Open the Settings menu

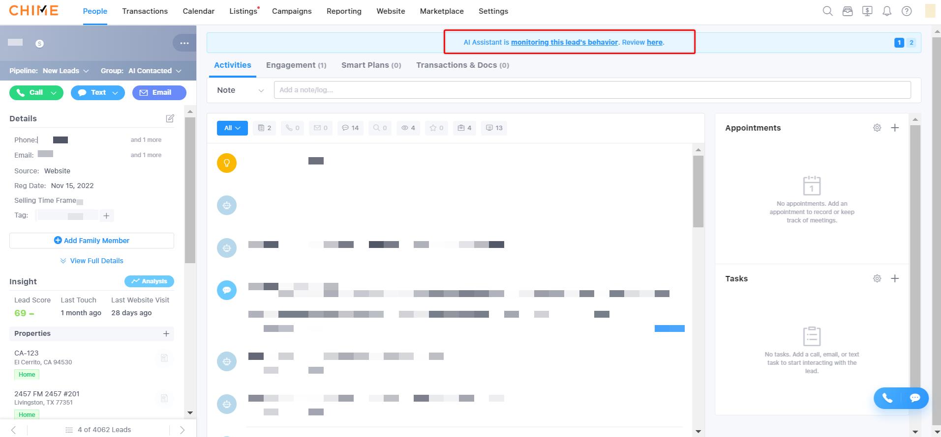493,11
